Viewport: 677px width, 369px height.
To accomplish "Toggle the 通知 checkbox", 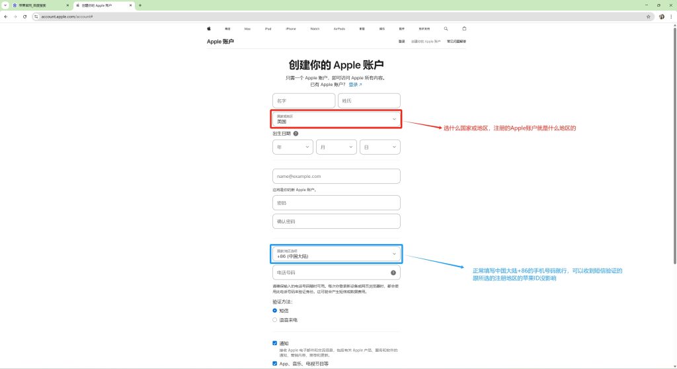I will (274, 343).
